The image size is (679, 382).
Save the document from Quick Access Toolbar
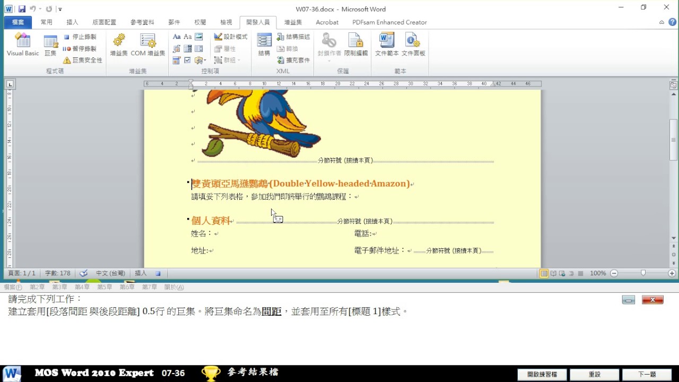click(22, 9)
